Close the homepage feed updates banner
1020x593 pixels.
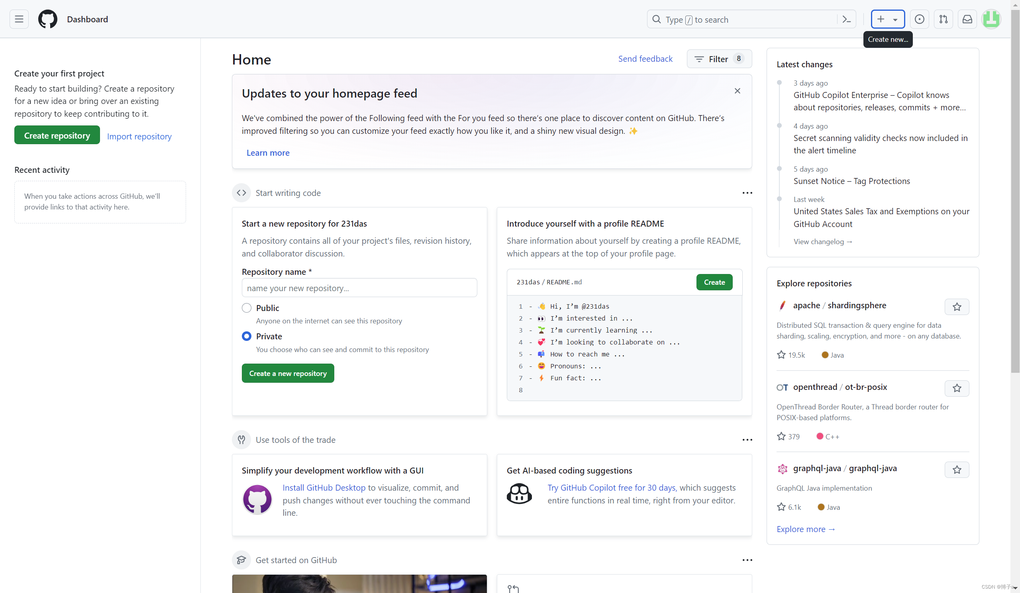(x=737, y=91)
